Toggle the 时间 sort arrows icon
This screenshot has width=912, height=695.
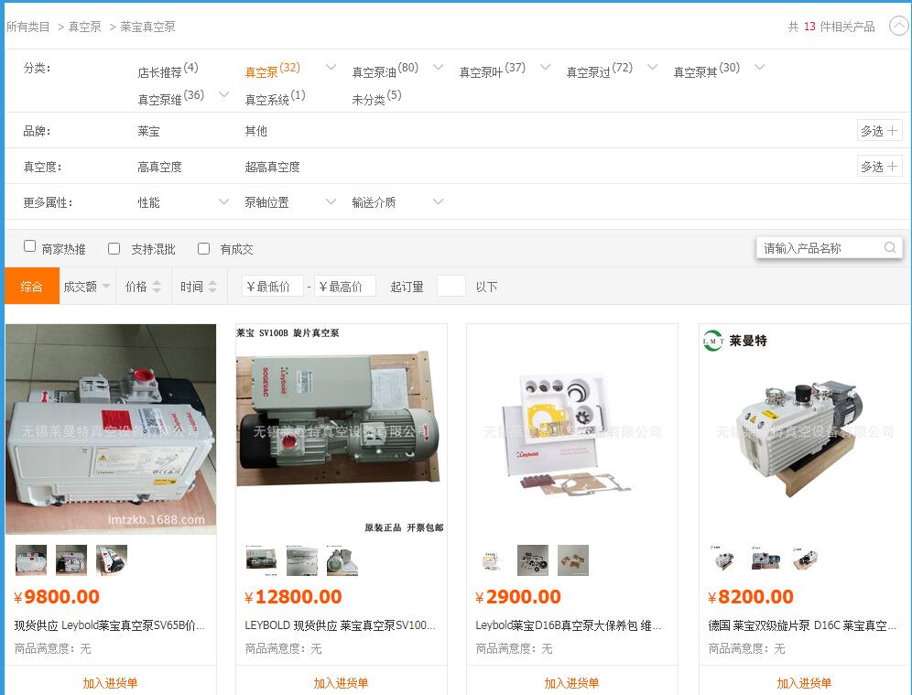tap(212, 287)
